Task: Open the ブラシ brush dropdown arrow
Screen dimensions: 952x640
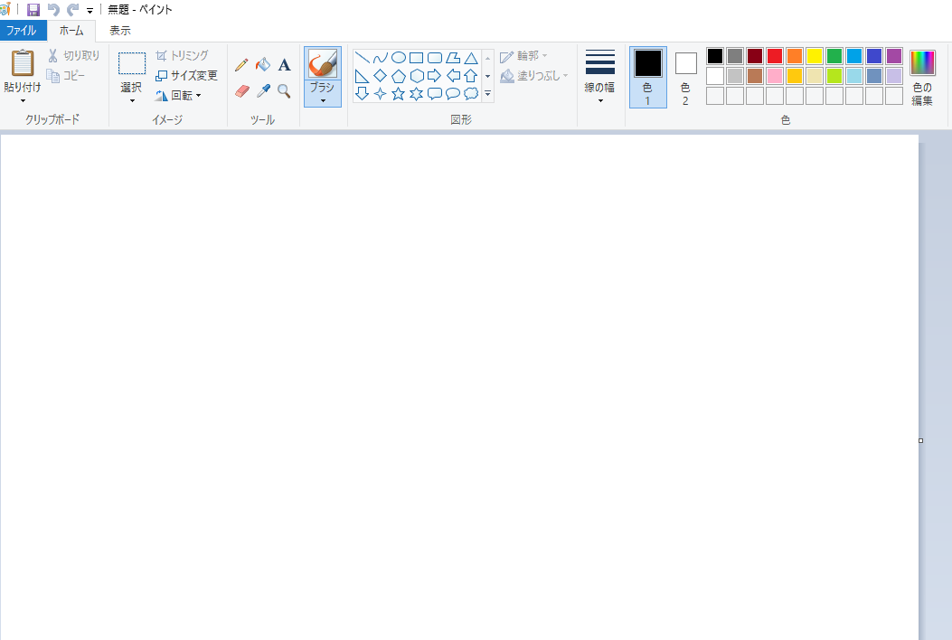Action: point(323,100)
